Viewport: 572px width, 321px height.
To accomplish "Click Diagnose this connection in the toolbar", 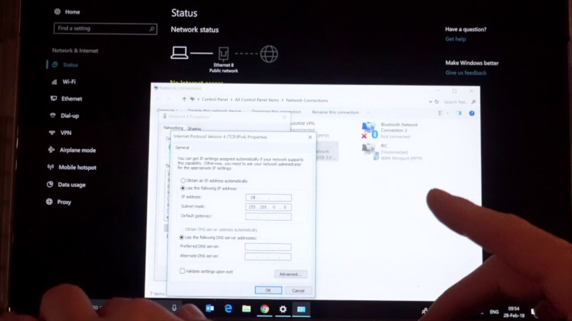I will point(276,112).
